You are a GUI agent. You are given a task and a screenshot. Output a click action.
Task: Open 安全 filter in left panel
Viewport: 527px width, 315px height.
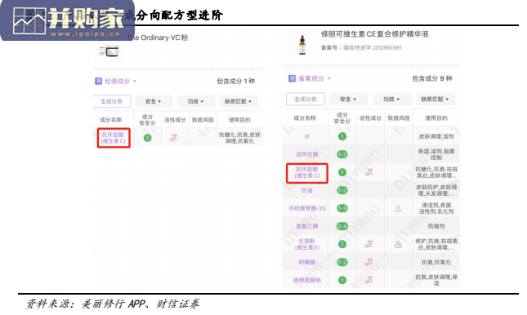(154, 101)
